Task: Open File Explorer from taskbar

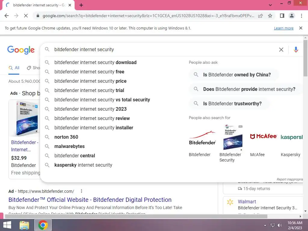Action: pos(24,225)
